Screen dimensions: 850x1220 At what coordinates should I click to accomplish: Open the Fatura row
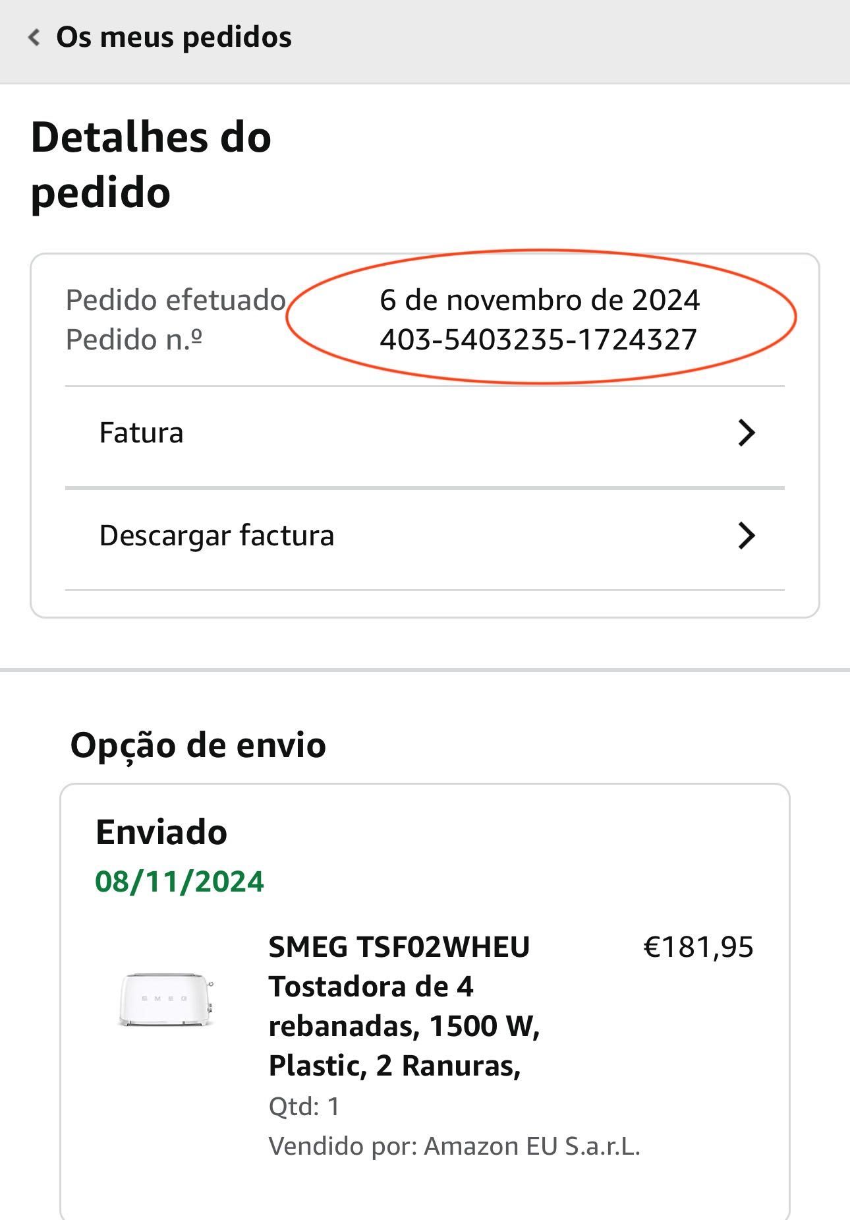425,433
